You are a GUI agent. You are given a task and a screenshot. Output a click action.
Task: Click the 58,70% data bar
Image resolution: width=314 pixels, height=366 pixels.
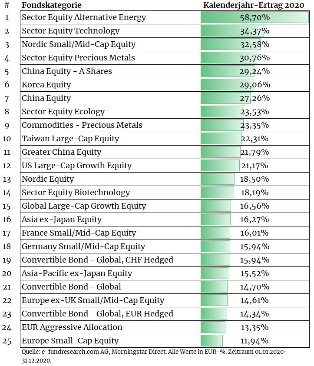pyautogui.click(x=255, y=17)
